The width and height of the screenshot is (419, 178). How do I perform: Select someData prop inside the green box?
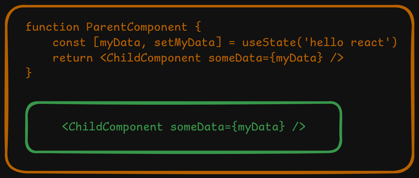pyautogui.click(x=197, y=127)
